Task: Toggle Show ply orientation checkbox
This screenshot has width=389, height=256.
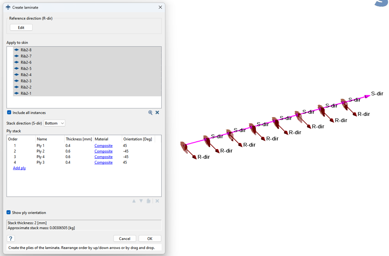Action: click(9, 213)
